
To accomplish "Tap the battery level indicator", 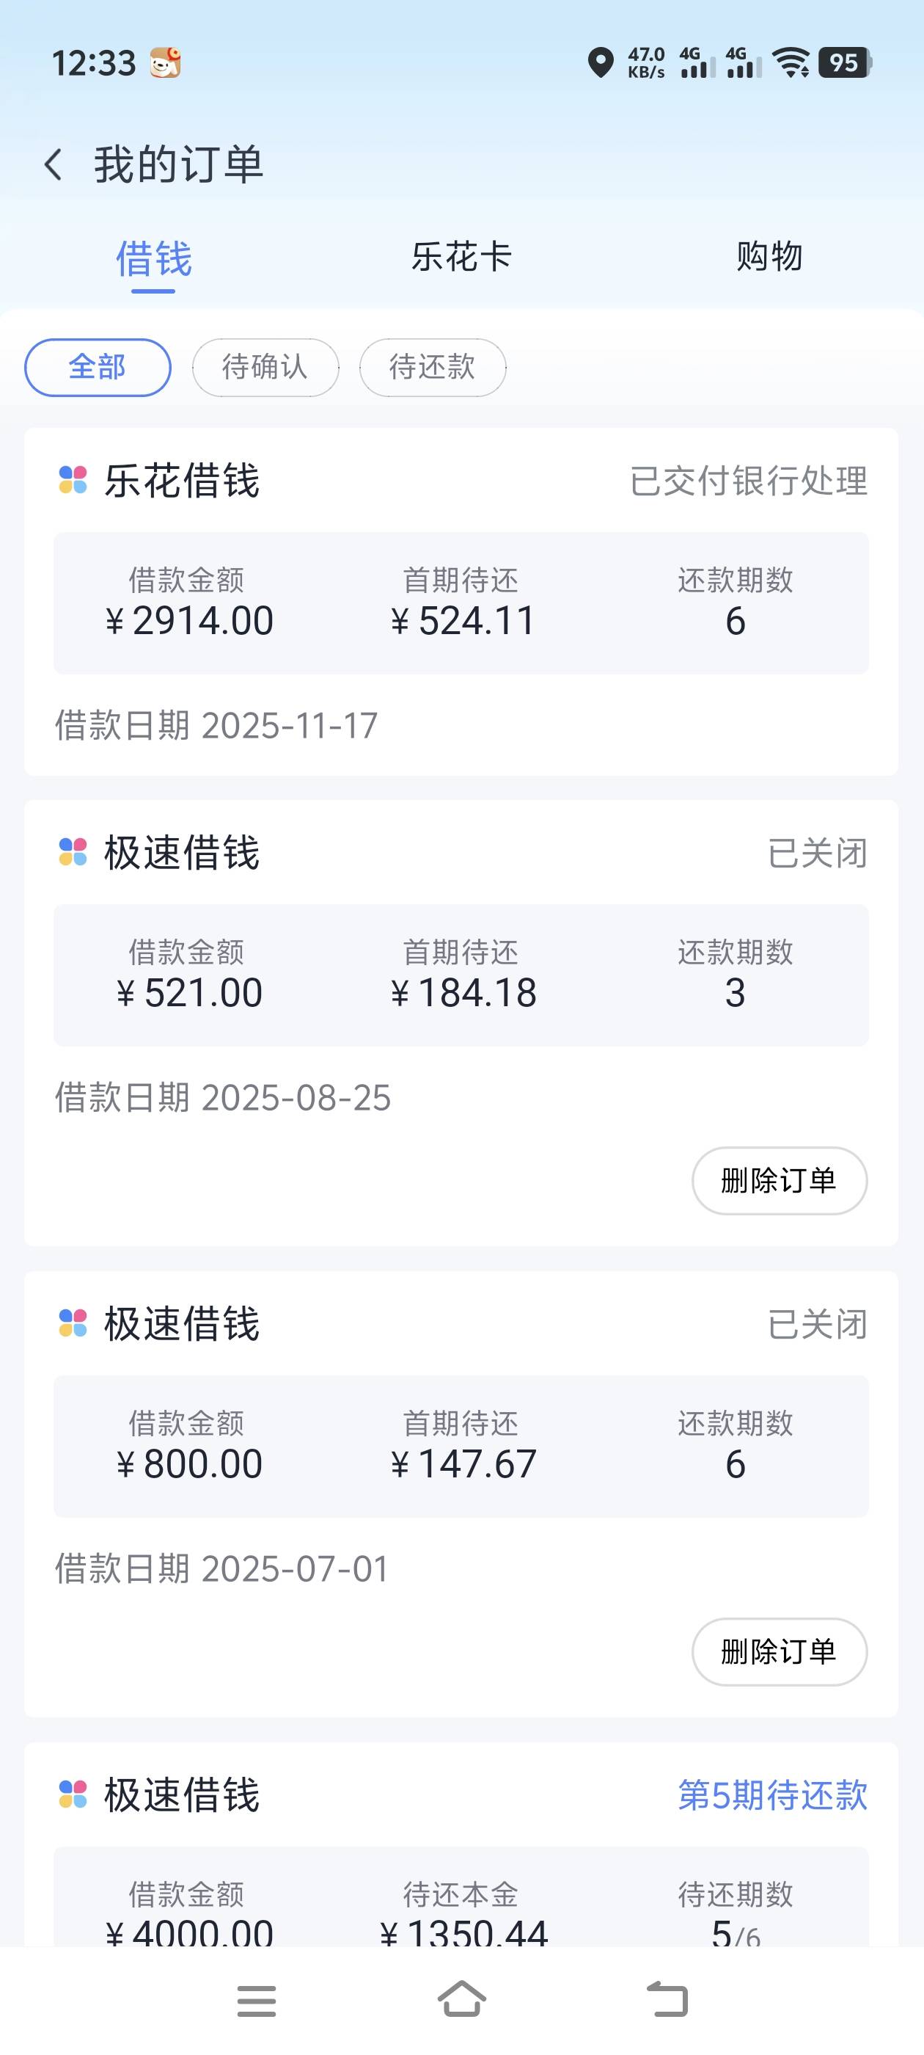I will click(845, 63).
